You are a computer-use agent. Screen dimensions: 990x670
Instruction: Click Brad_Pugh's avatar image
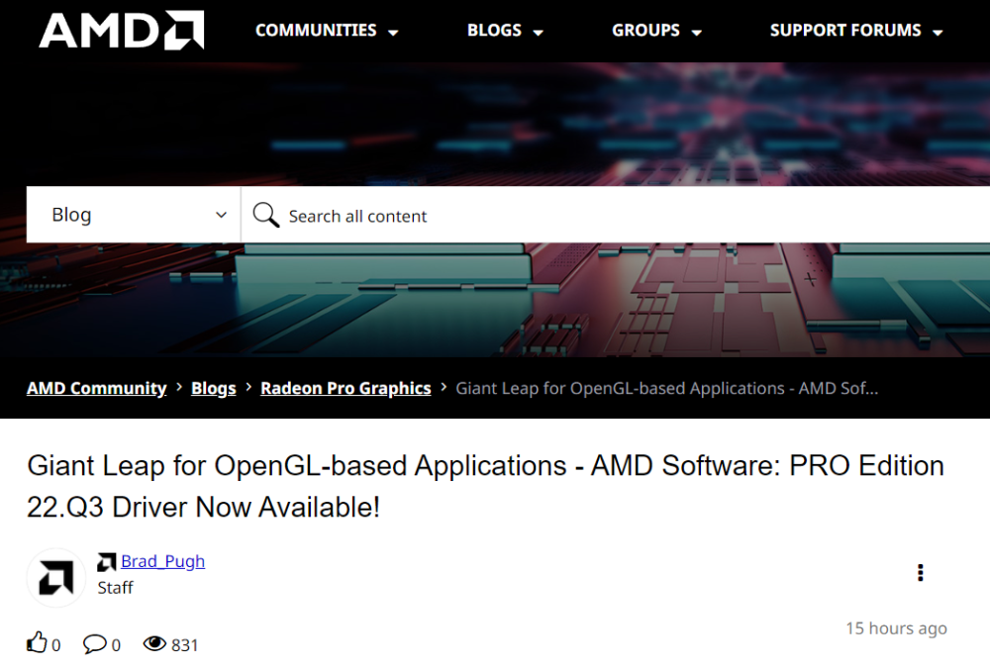pos(55,574)
